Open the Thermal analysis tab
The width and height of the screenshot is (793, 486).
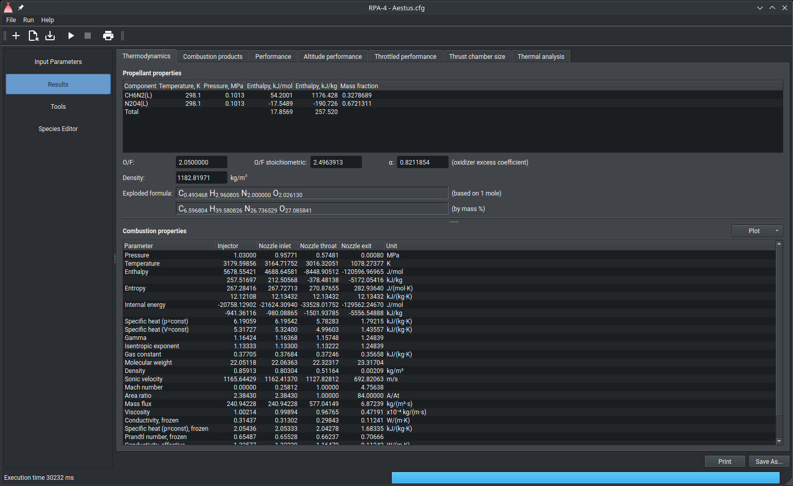coord(540,57)
